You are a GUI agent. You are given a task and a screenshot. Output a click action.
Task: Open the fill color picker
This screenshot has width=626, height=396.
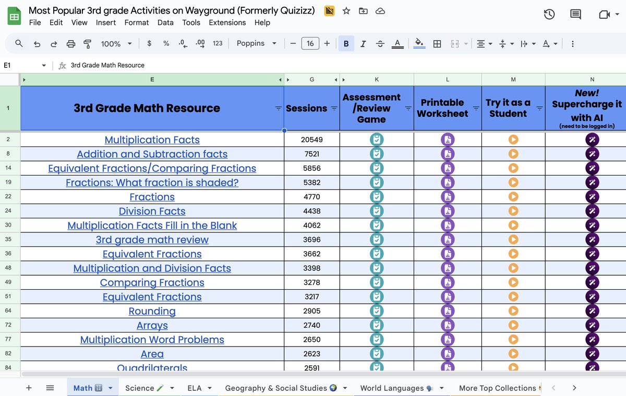point(419,44)
